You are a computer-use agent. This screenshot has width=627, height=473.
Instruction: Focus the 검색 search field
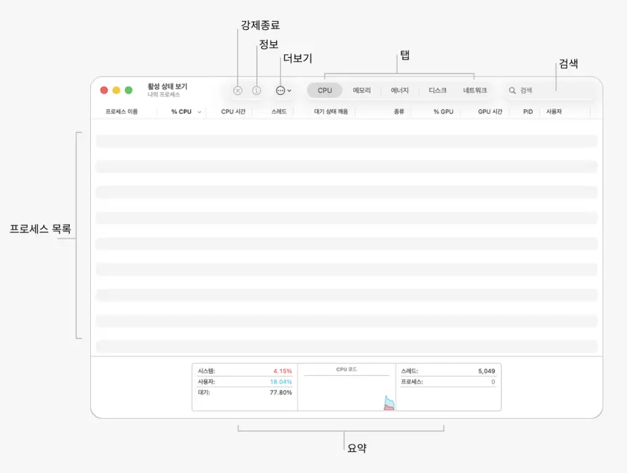(550, 91)
